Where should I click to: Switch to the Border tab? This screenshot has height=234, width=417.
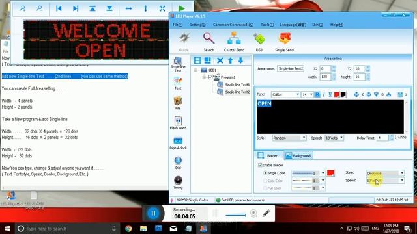(x=268, y=156)
